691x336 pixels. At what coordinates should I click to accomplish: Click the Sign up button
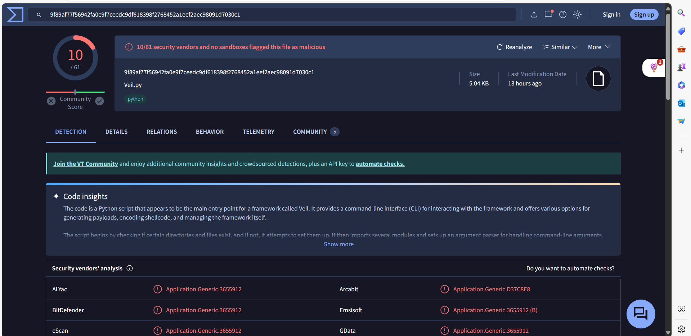(644, 14)
